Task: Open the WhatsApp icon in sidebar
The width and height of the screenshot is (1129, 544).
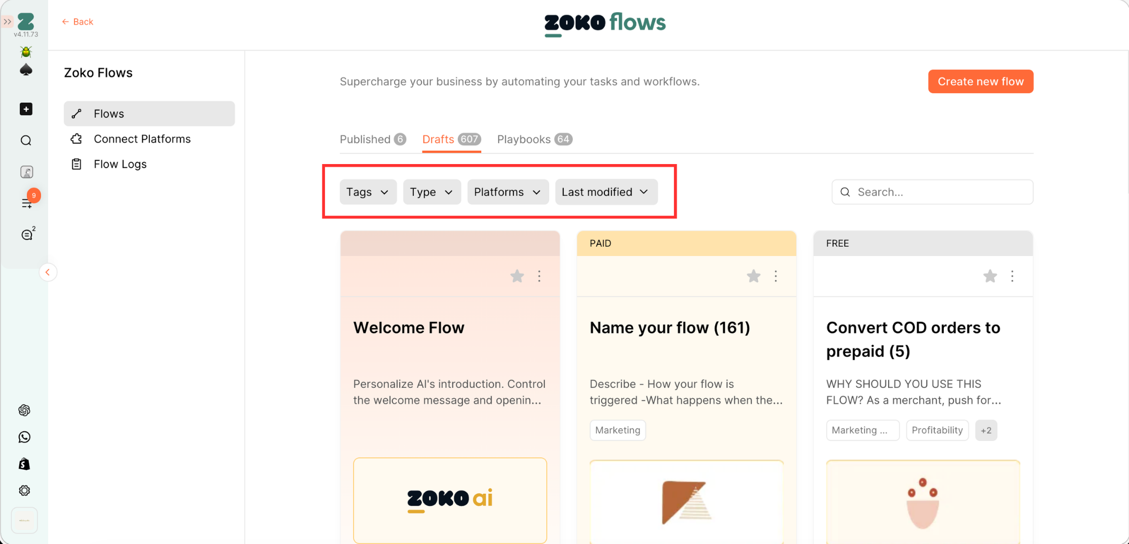Action: [25, 437]
